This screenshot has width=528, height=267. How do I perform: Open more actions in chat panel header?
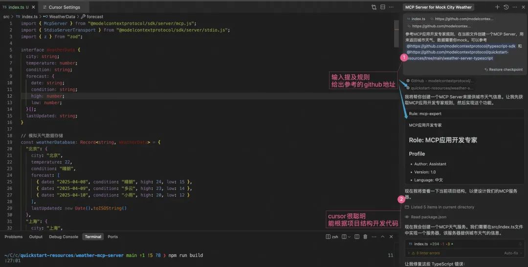[514, 7]
